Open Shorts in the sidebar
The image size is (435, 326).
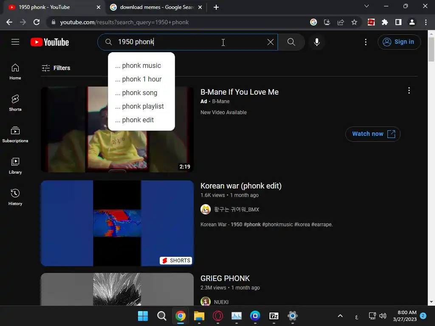(x=15, y=103)
